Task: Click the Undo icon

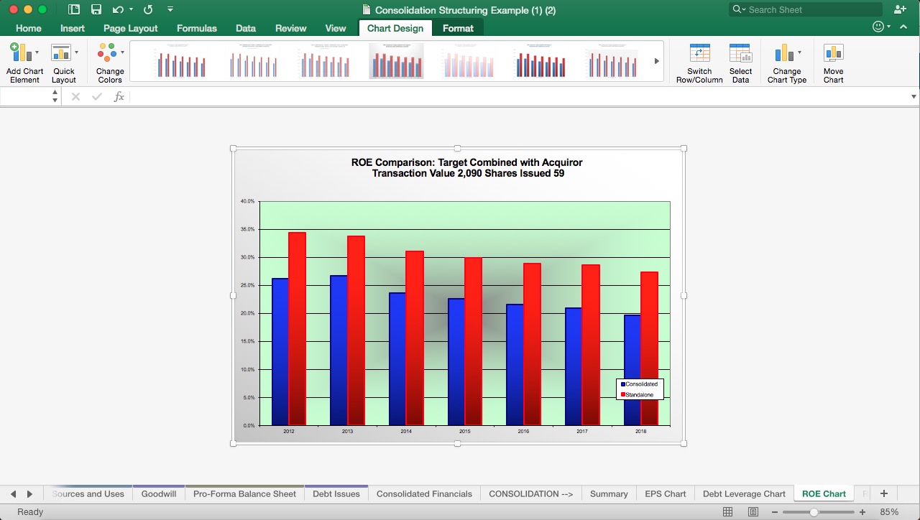Action: pyautogui.click(x=116, y=9)
